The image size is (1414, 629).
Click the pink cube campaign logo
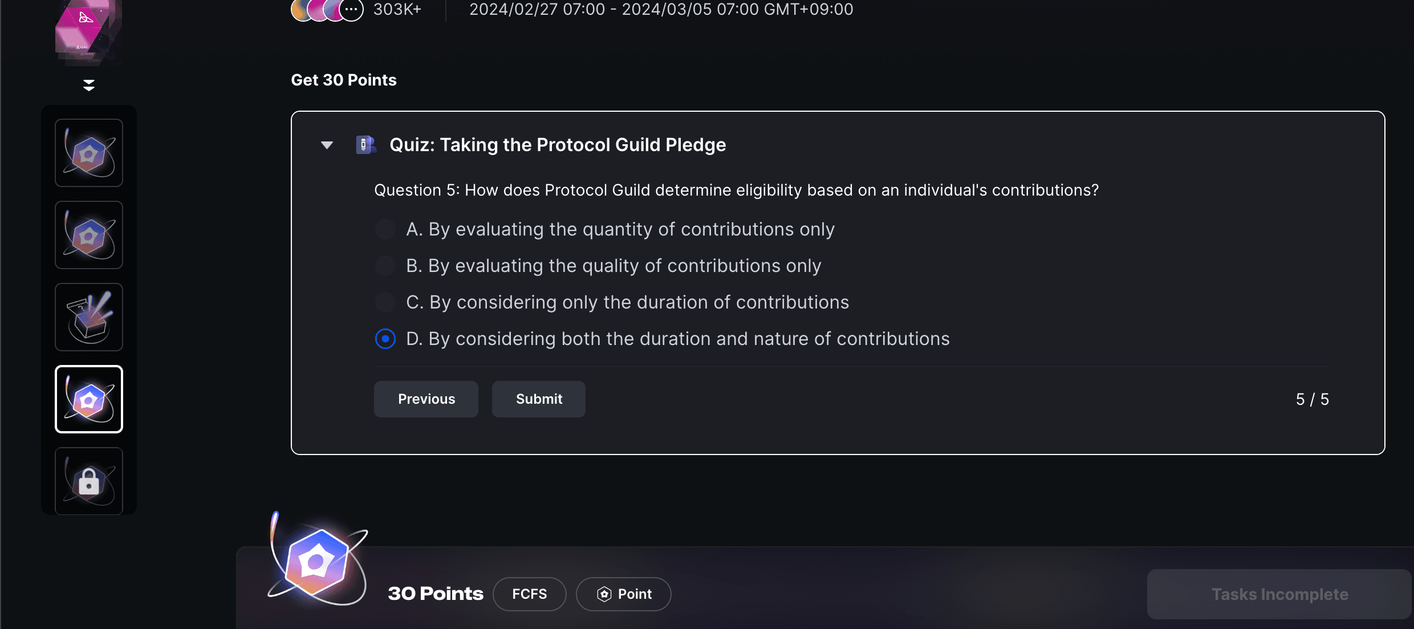click(x=87, y=29)
